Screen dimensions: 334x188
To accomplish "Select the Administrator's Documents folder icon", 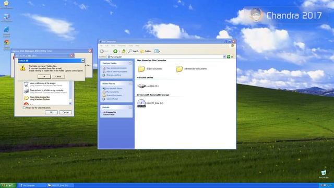I will (180, 69).
